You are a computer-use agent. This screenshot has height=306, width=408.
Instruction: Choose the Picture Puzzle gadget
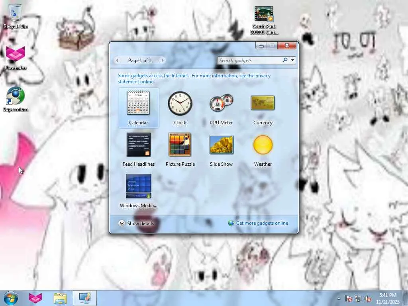coord(180,149)
